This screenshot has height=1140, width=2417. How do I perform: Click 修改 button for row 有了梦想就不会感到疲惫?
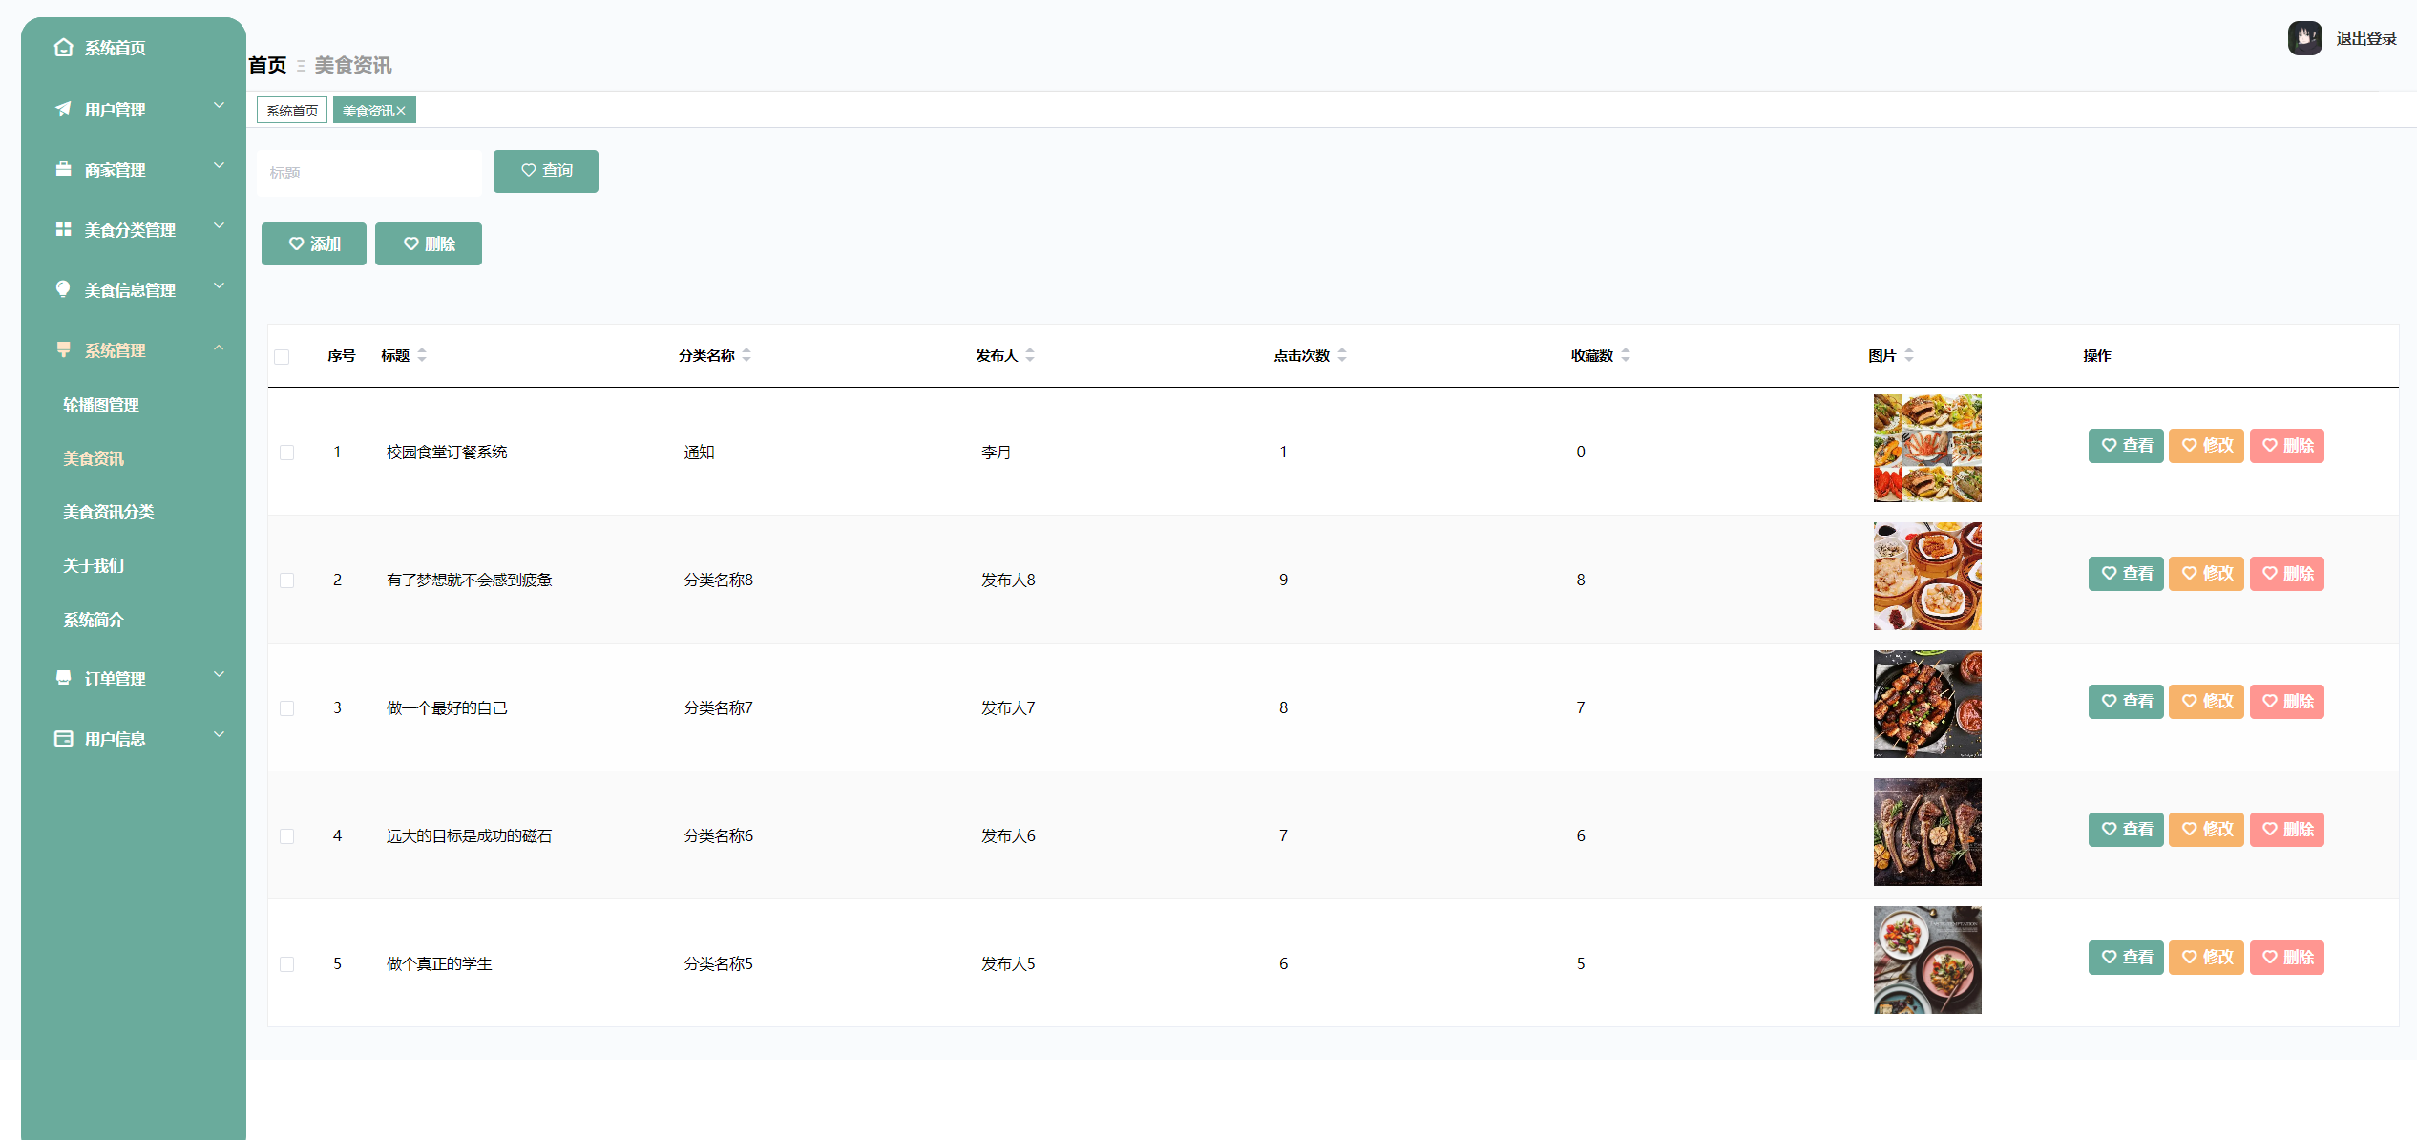pos(2206,574)
